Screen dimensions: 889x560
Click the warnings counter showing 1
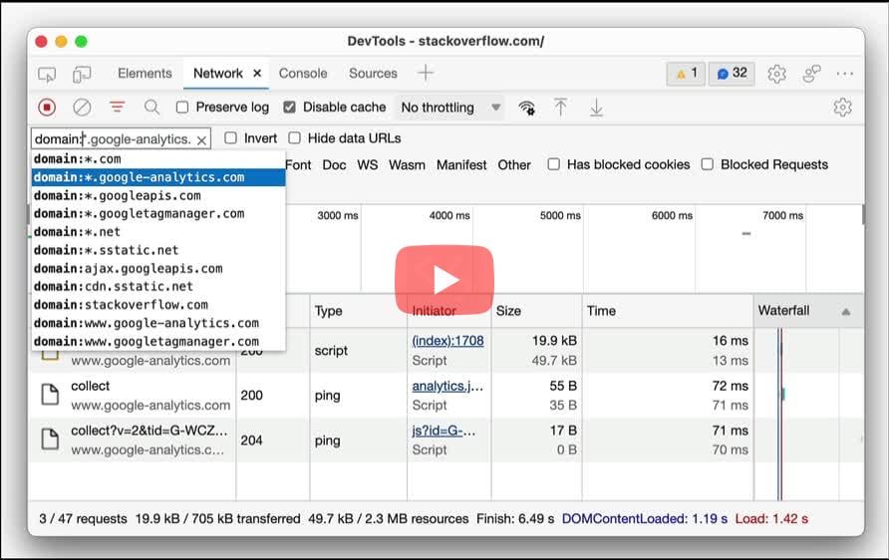point(686,74)
